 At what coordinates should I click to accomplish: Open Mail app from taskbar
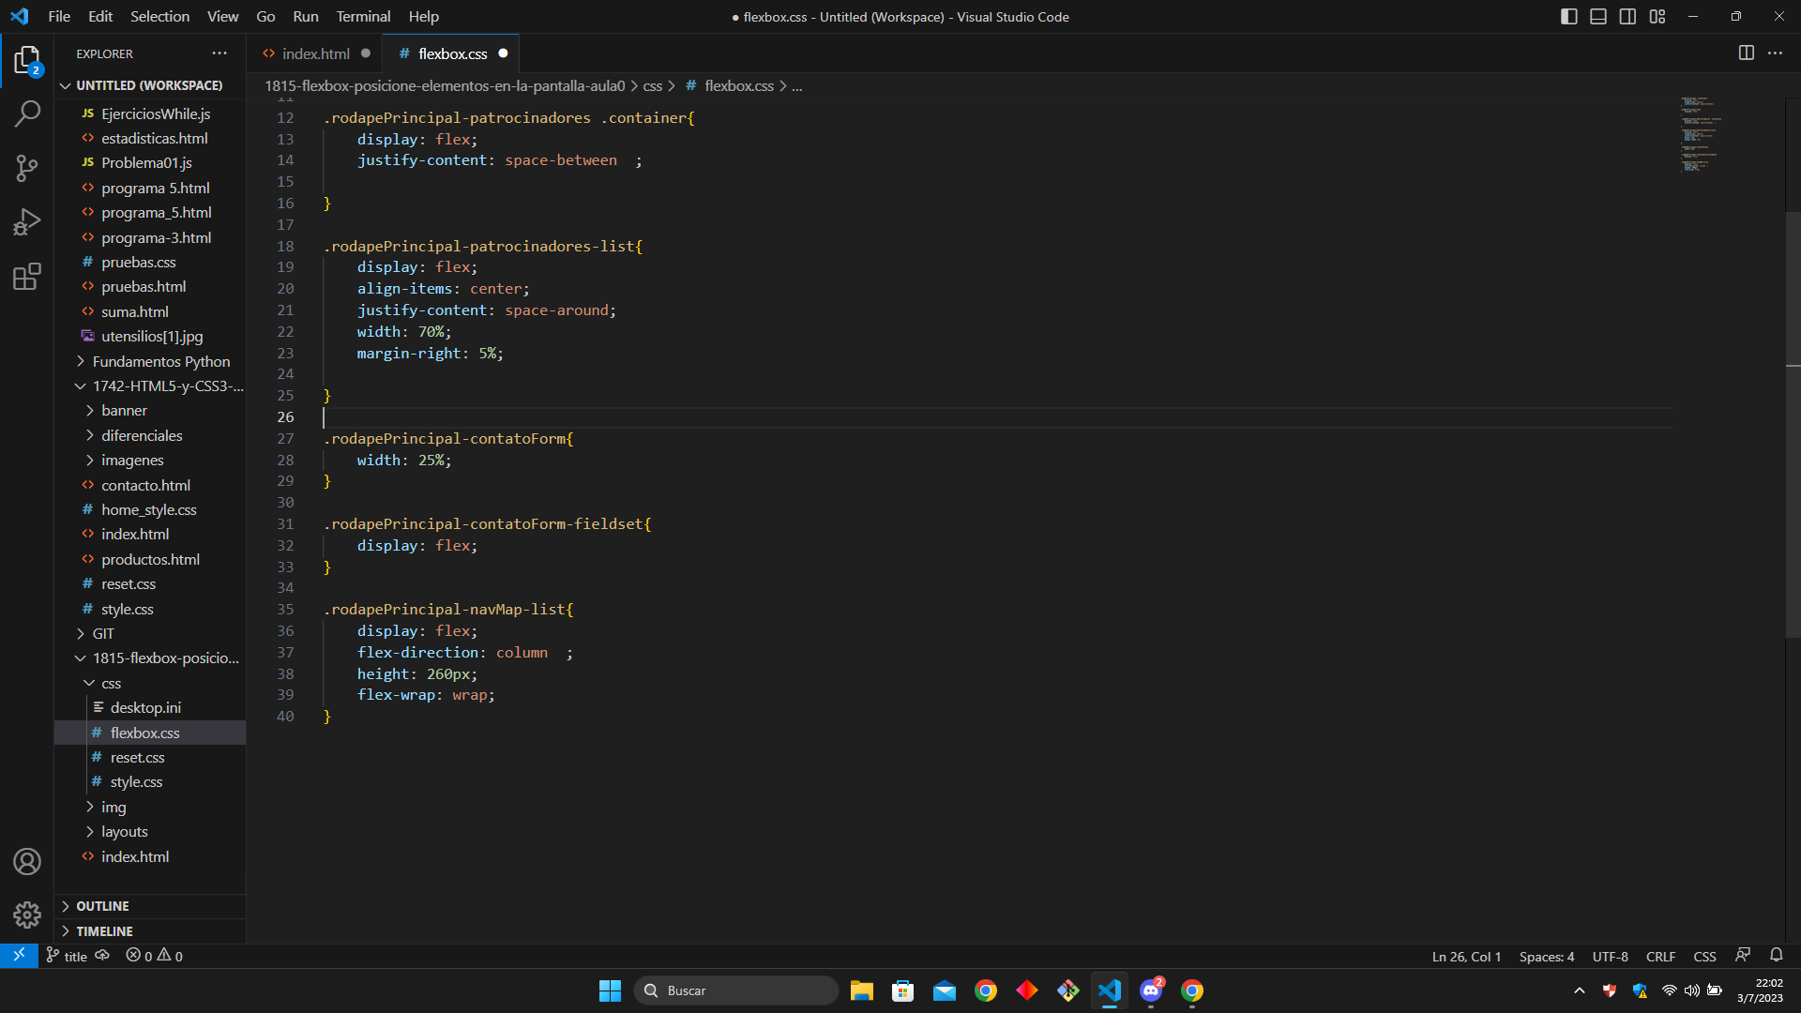click(944, 990)
